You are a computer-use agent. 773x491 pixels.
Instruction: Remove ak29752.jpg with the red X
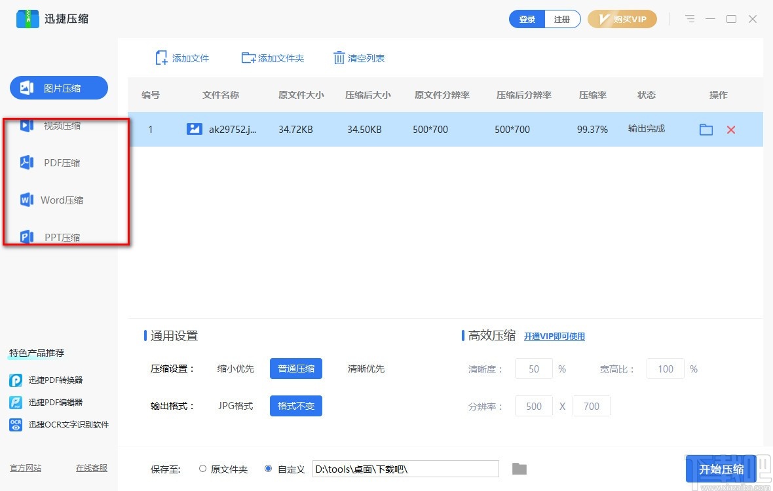pos(730,129)
